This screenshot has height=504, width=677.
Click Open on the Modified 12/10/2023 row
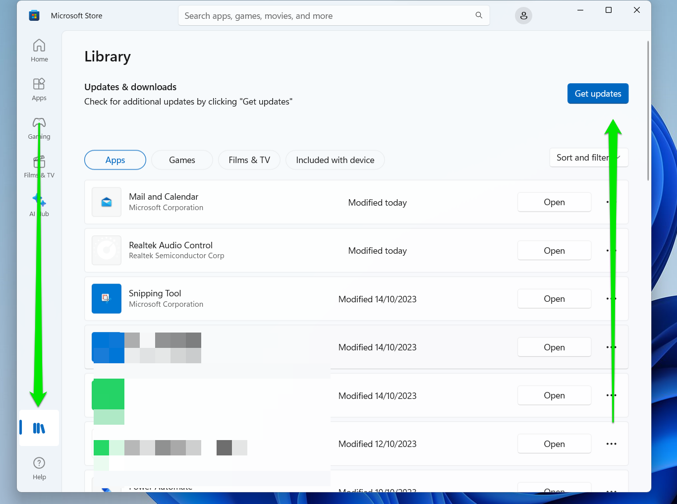[554, 444]
